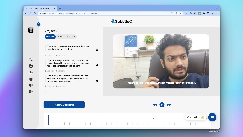Play the video preview
243x137 pixels.
coord(162,105)
